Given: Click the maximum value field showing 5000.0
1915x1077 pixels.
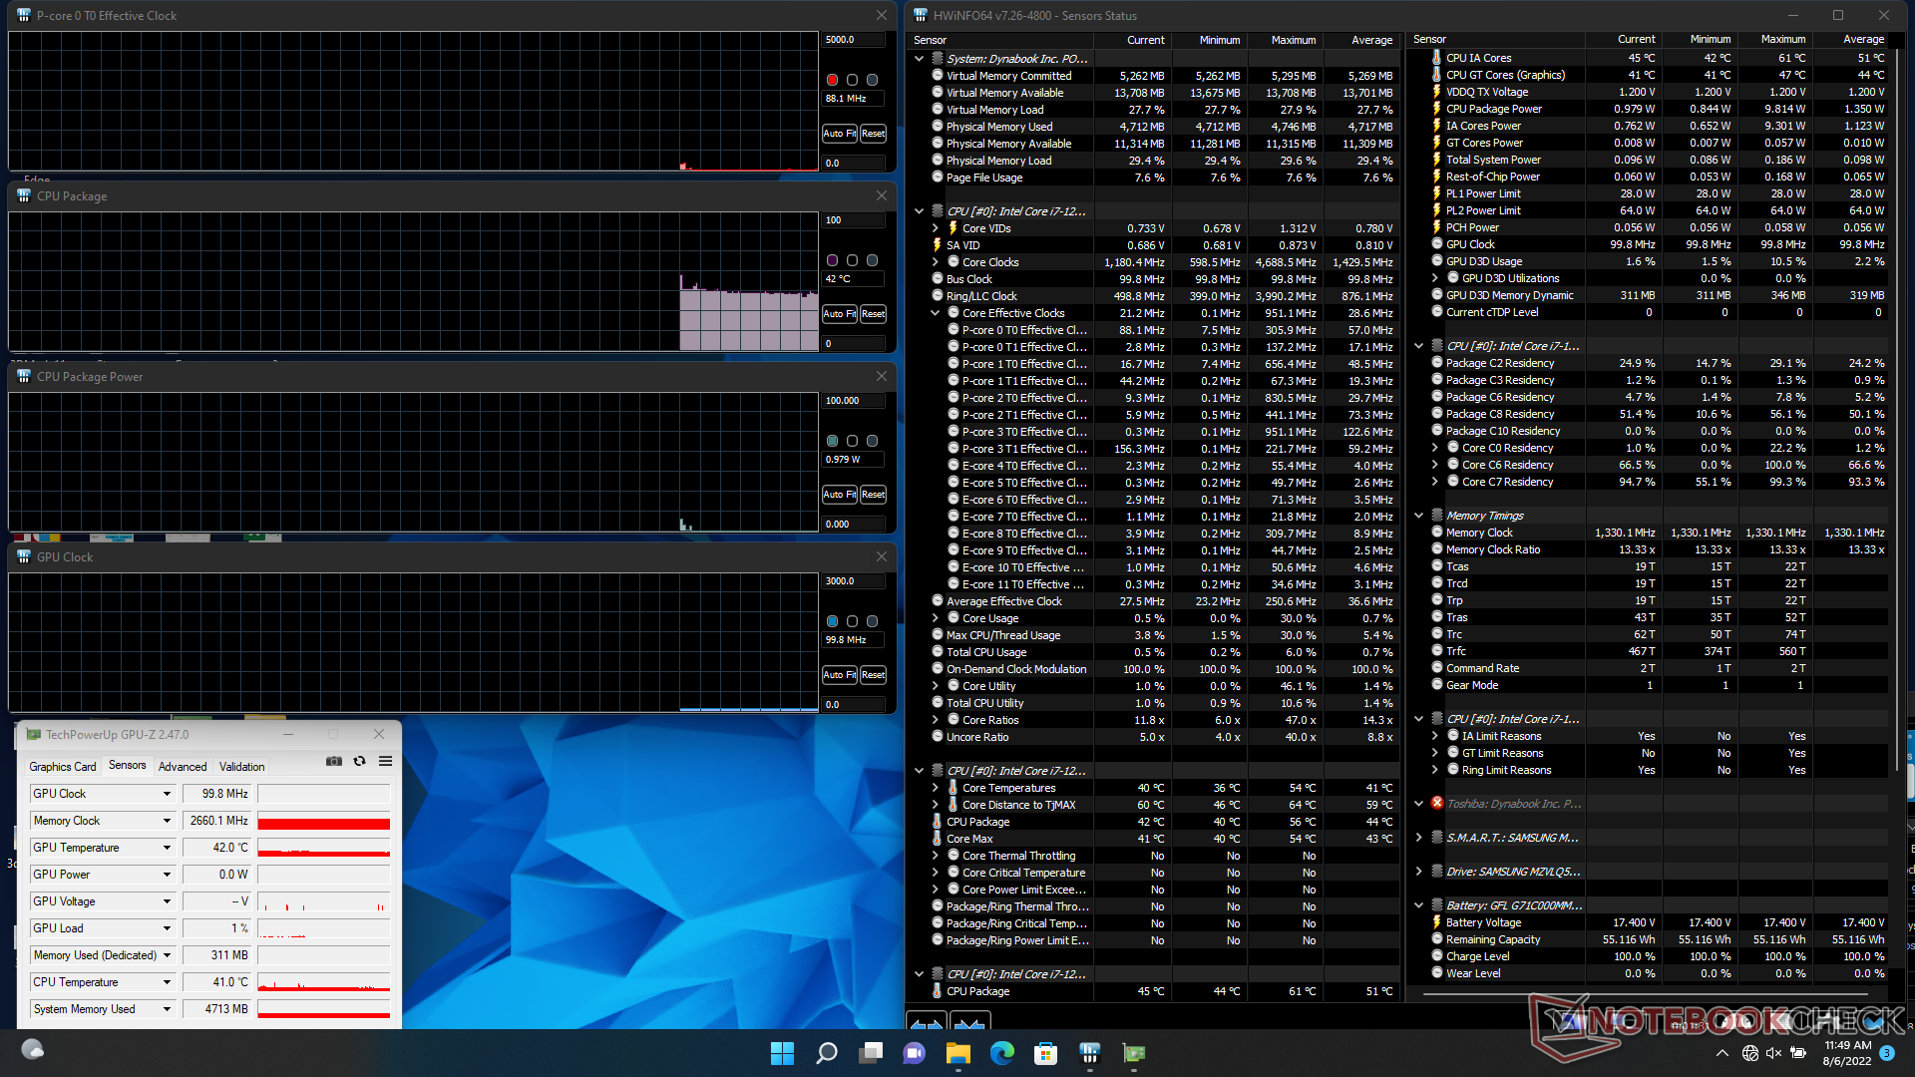Looking at the screenshot, I should tap(853, 40).
